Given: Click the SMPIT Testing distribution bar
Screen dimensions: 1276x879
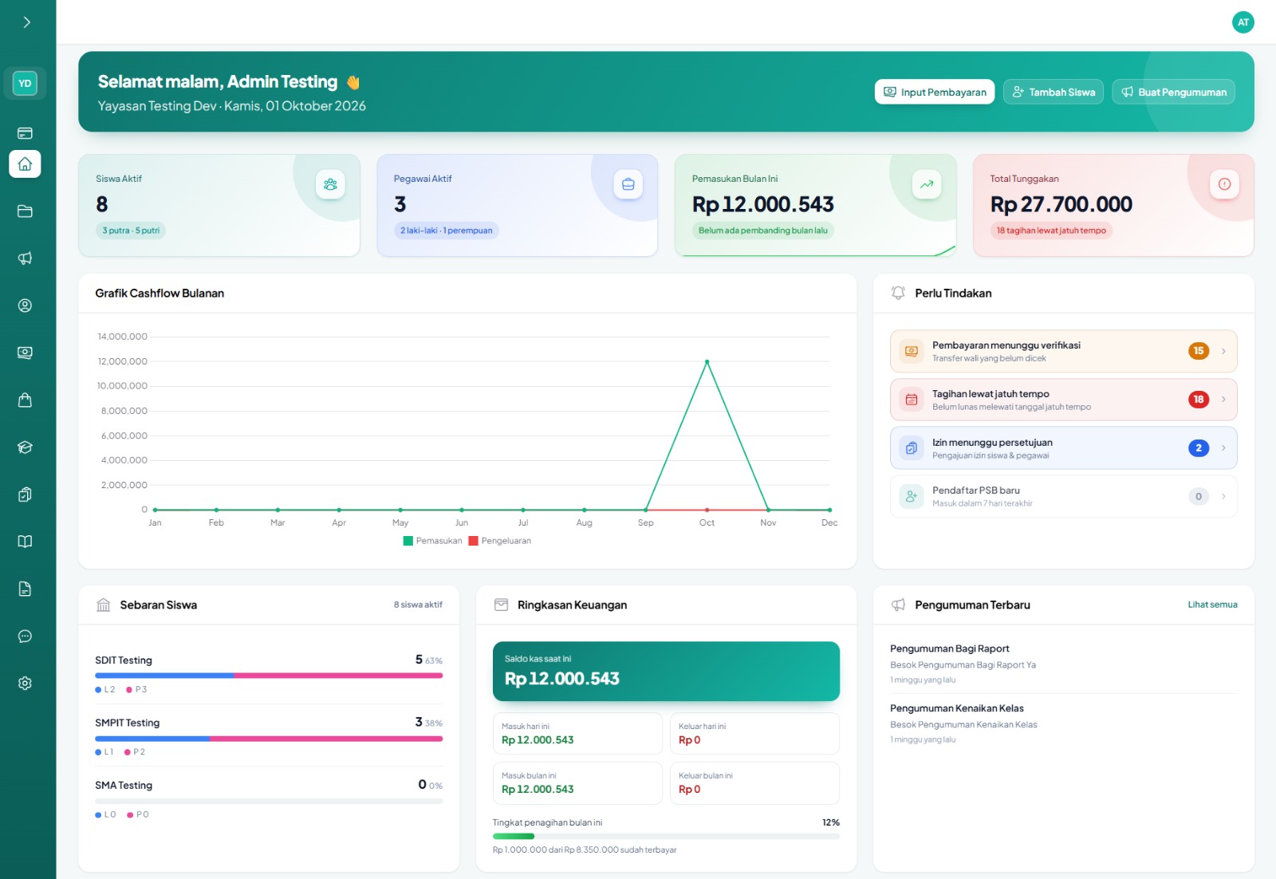Looking at the screenshot, I should click(269, 739).
